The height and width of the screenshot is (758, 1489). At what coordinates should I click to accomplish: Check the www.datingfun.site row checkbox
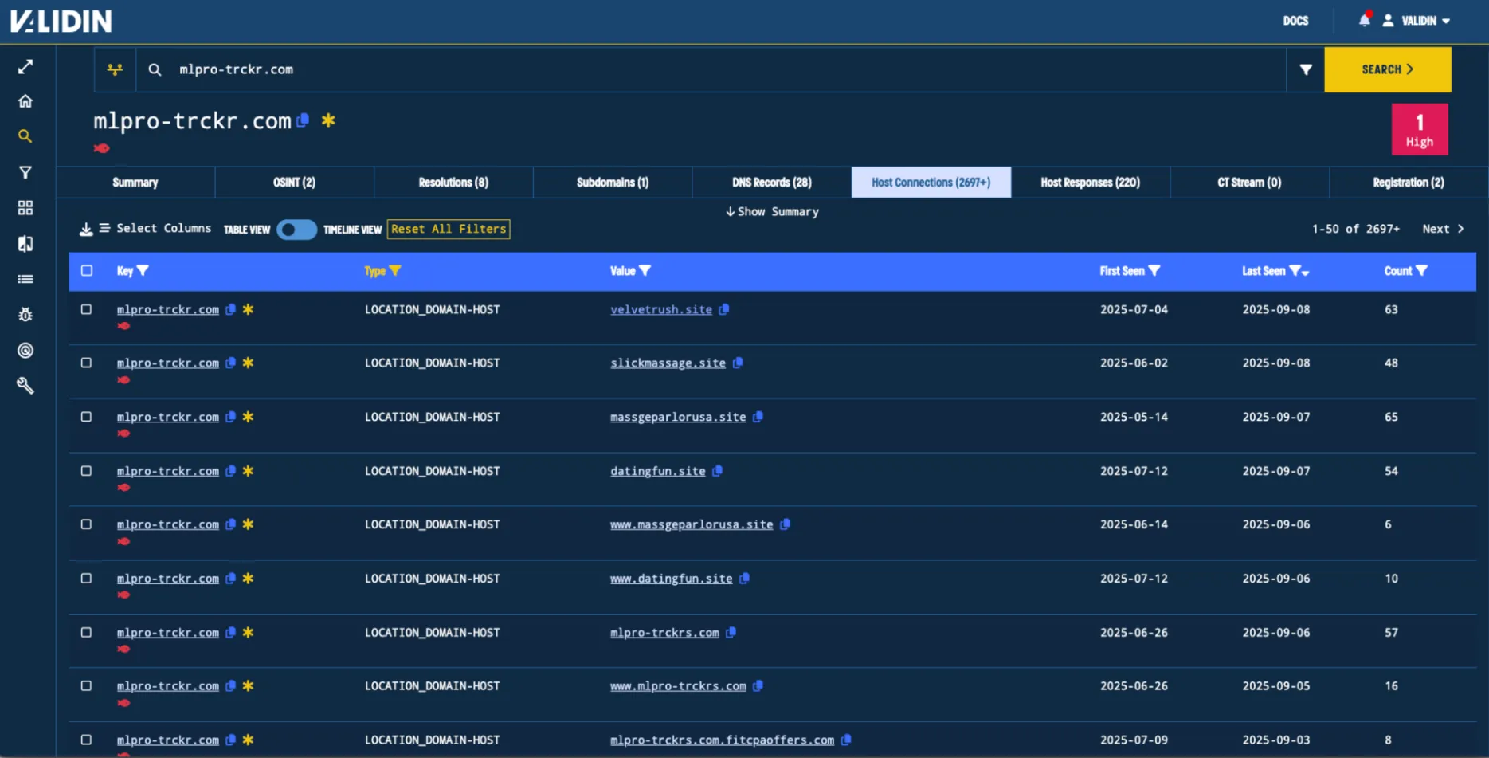click(87, 579)
